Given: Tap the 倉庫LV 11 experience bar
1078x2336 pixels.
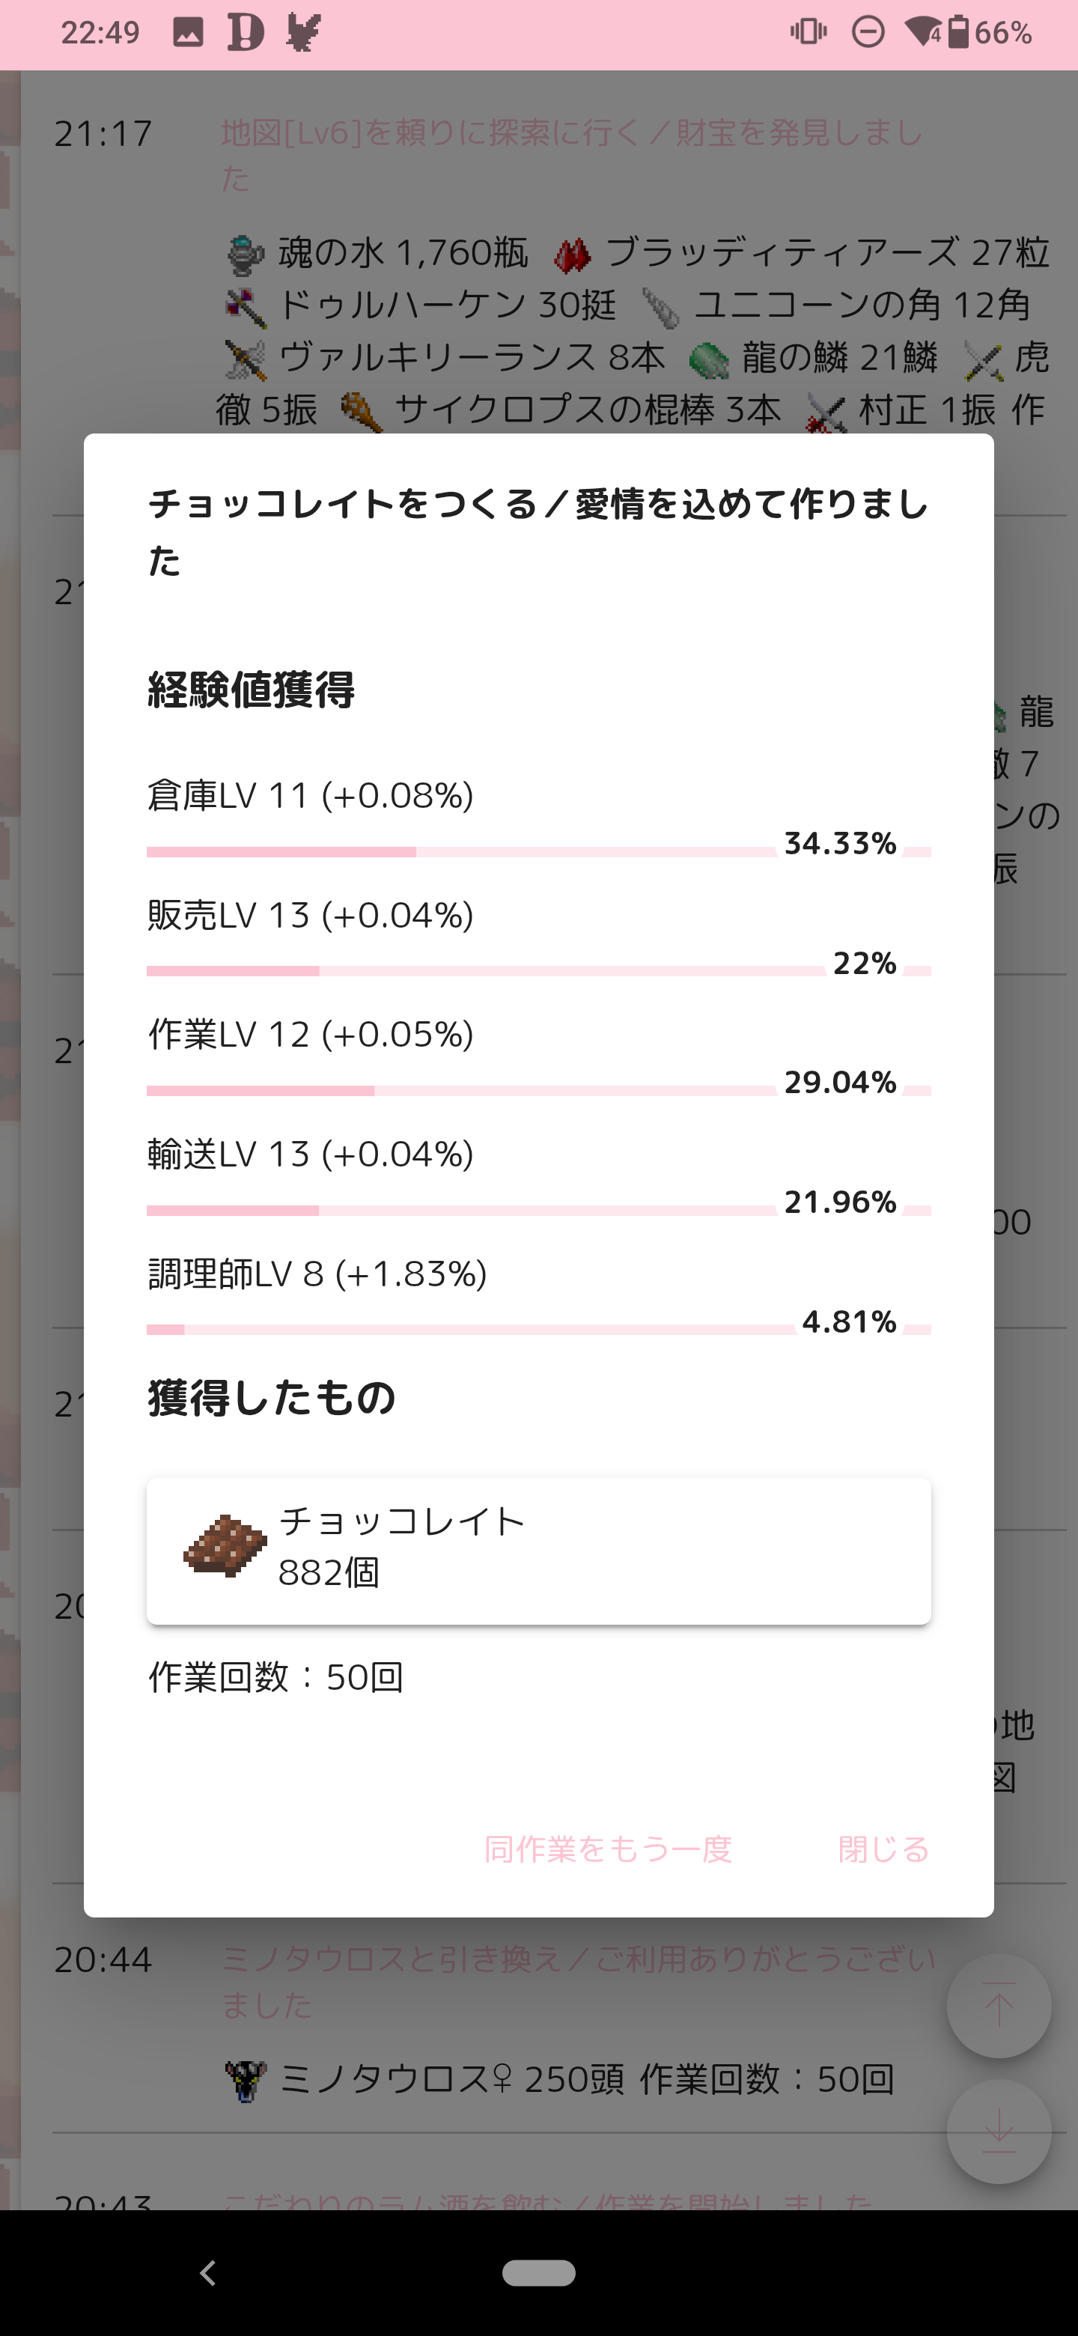Looking at the screenshot, I should click(538, 851).
